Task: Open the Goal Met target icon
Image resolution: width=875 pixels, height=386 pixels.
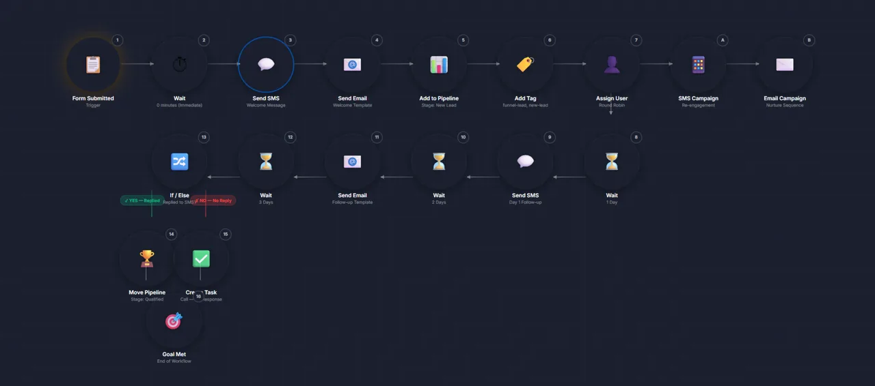Action: (x=174, y=321)
